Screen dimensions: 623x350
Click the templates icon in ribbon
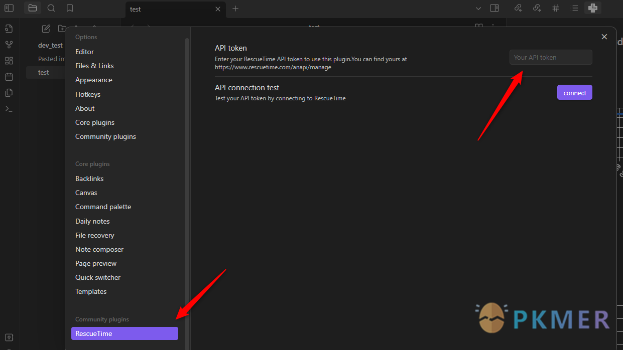(x=9, y=93)
